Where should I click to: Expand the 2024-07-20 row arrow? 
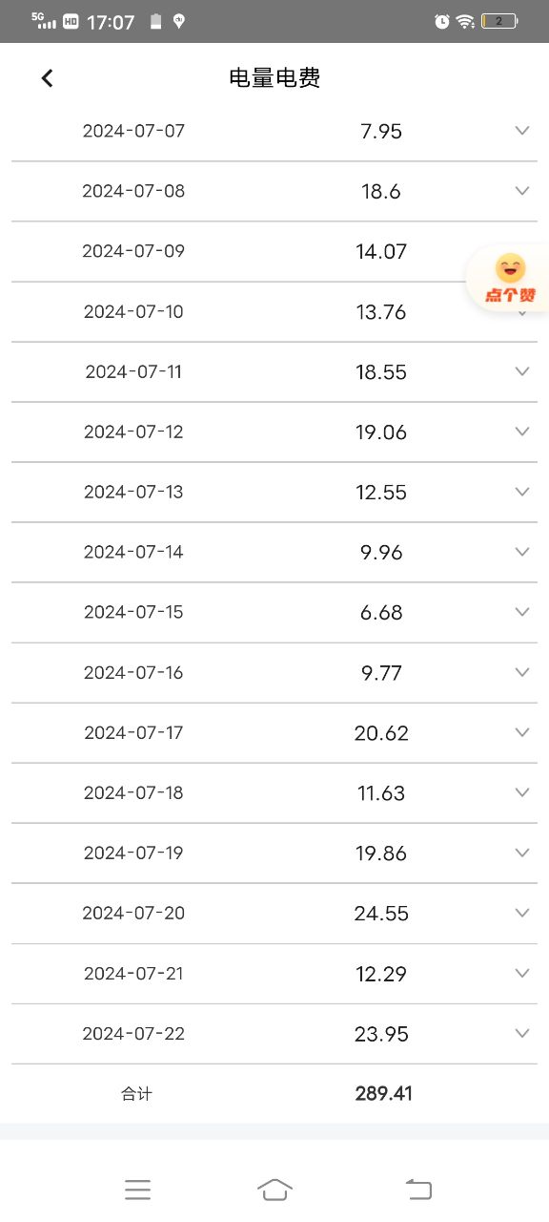[521, 913]
